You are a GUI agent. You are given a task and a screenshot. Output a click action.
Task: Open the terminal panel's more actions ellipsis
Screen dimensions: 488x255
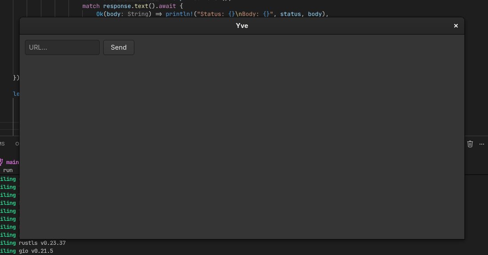point(481,144)
